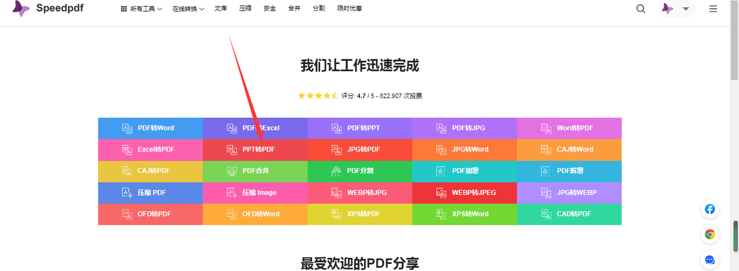Image resolution: width=739 pixels, height=271 pixels.
Task: Open the 安全 menu item
Action: coord(269,9)
